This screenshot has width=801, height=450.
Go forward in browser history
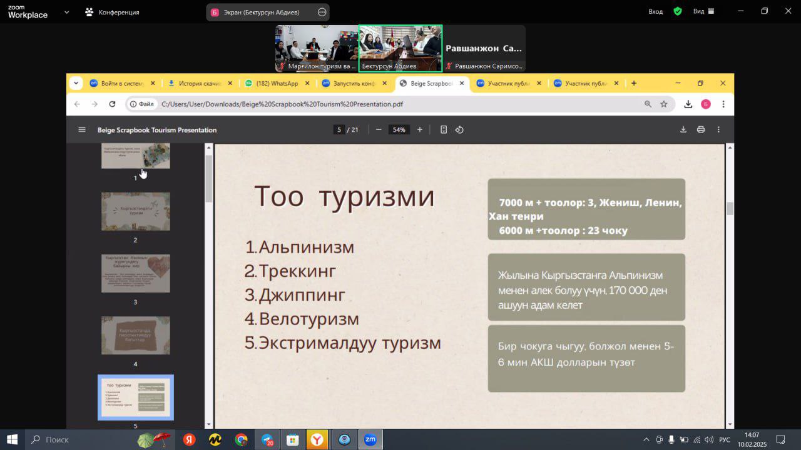tap(94, 104)
